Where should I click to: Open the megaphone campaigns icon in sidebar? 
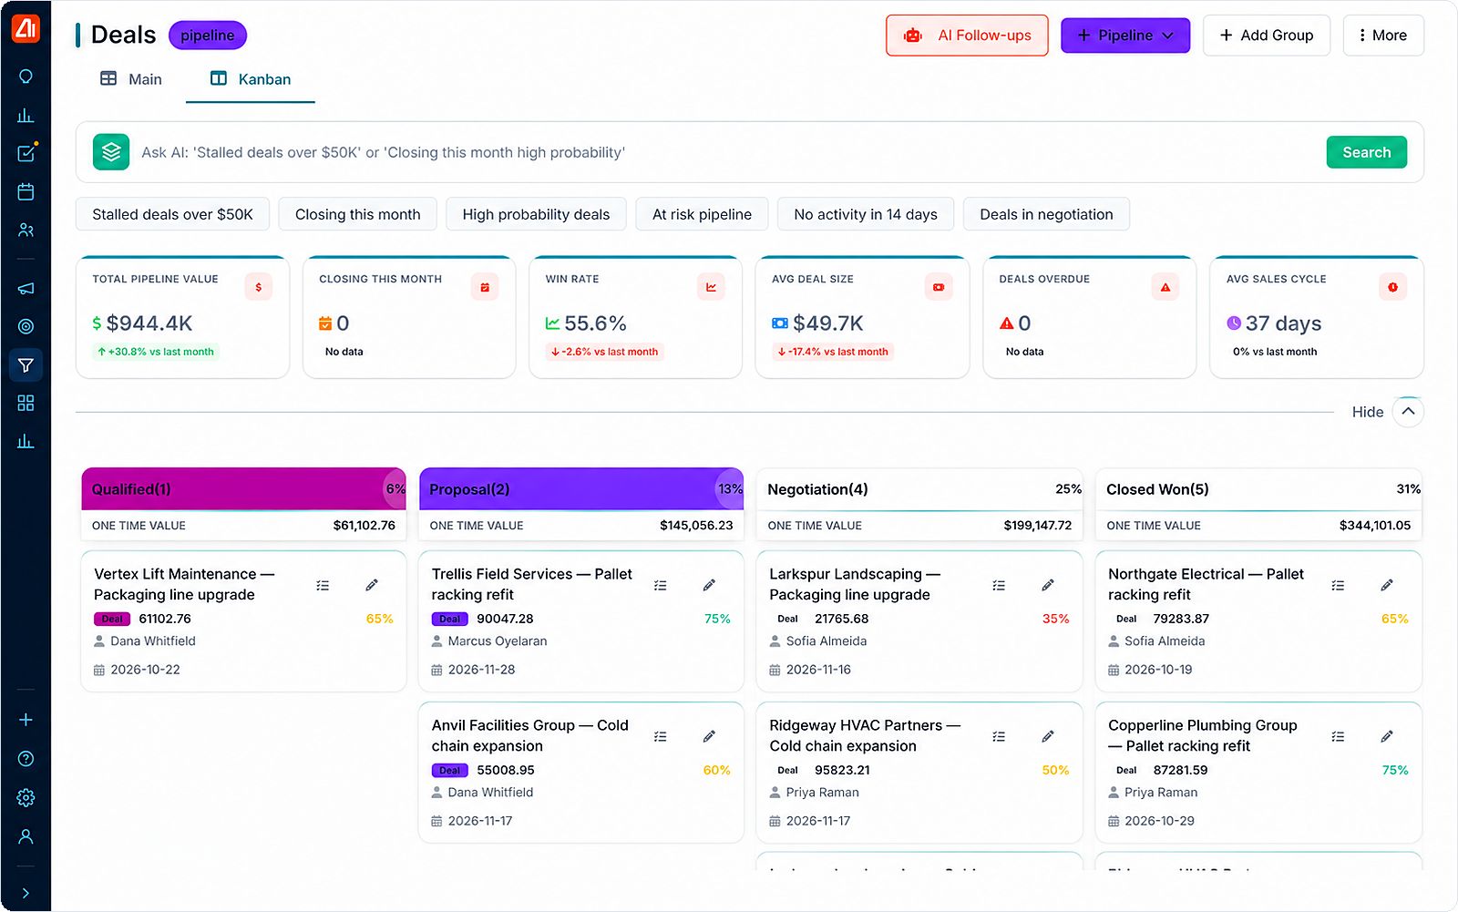tap(26, 288)
